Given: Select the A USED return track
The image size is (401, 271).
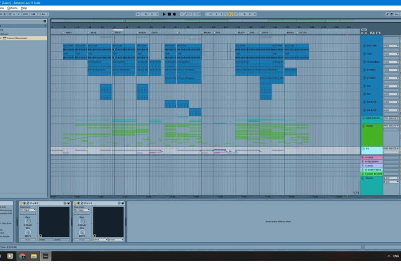Looking at the screenshot, I should 371,158.
